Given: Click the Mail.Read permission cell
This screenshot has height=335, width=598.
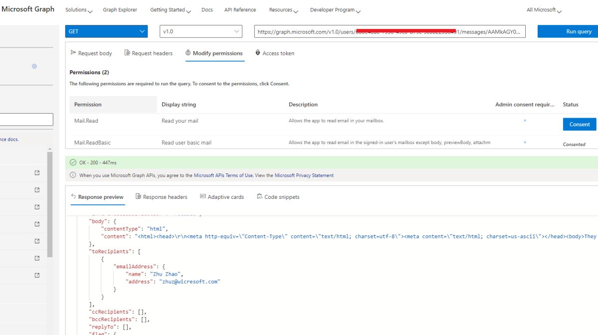Looking at the screenshot, I should click(86, 121).
